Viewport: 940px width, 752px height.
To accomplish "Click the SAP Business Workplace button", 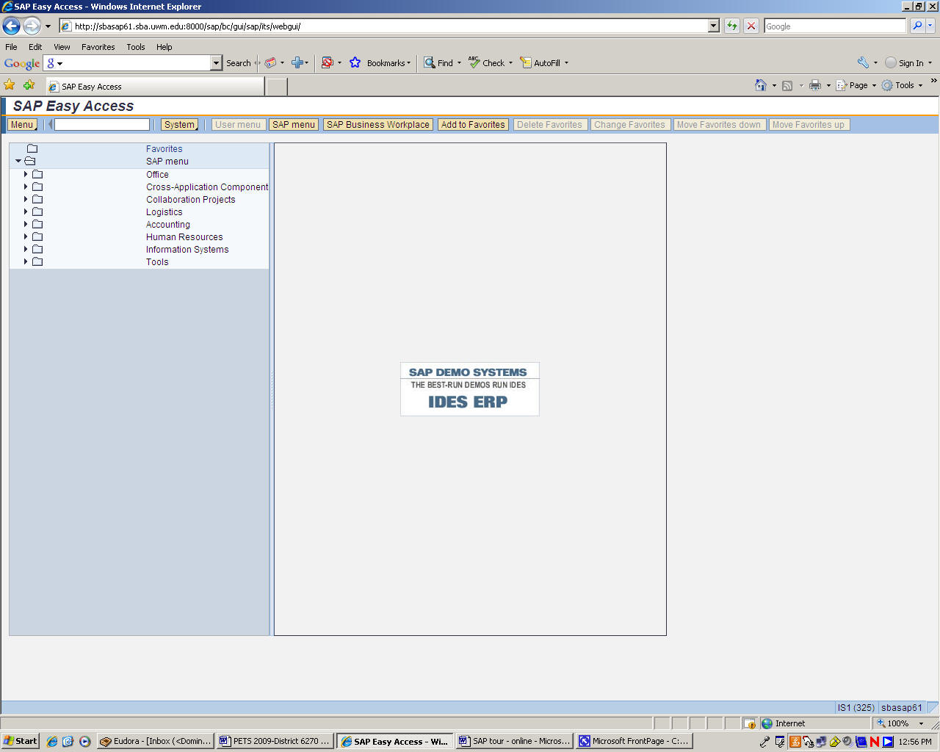I will tap(377, 124).
